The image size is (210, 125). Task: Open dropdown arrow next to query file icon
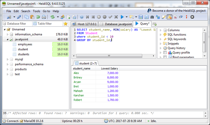click(136, 17)
